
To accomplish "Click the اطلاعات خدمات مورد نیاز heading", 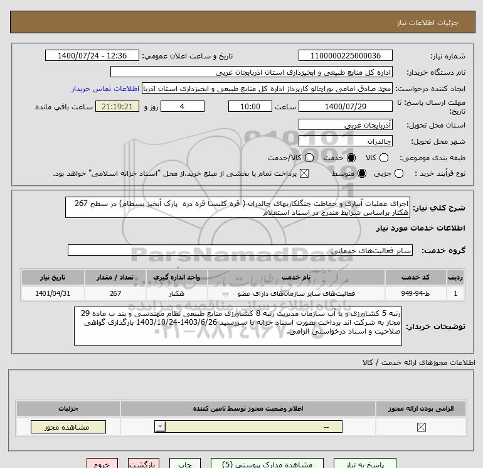I will click(x=420, y=228).
